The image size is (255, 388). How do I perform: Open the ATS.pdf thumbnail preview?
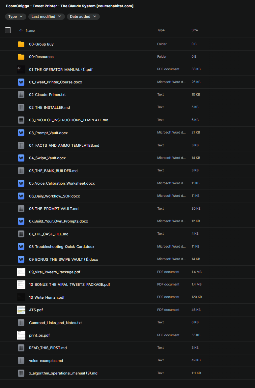coord(21,310)
